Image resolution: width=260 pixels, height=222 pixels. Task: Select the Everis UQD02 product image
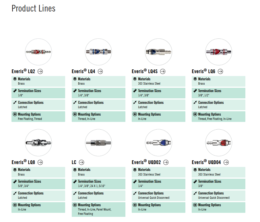coord(158,143)
